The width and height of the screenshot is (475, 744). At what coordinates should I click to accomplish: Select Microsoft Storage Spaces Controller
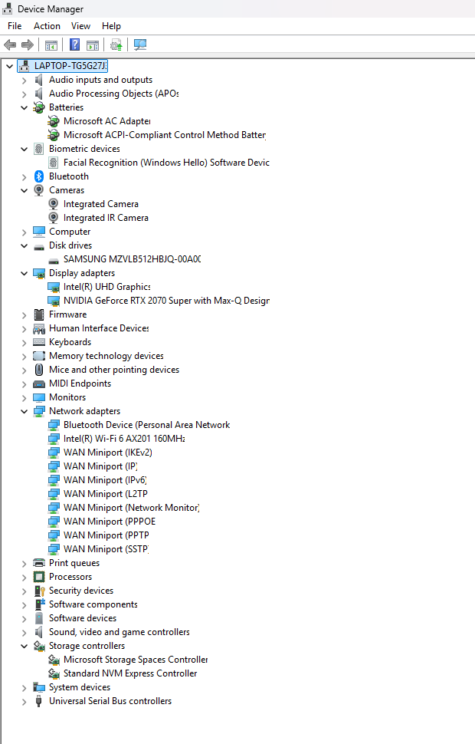point(136,660)
